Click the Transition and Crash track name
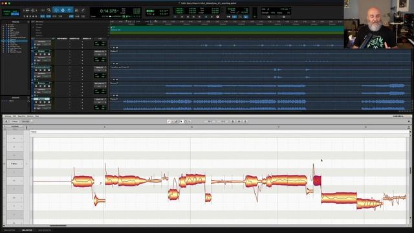This screenshot has width=414, height=233. (41, 67)
